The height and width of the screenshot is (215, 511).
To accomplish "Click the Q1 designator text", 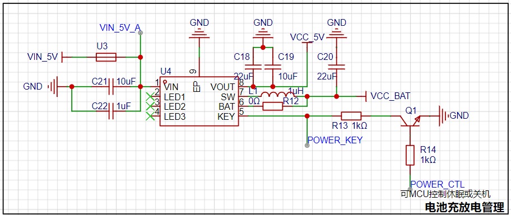I will [x=411, y=111].
